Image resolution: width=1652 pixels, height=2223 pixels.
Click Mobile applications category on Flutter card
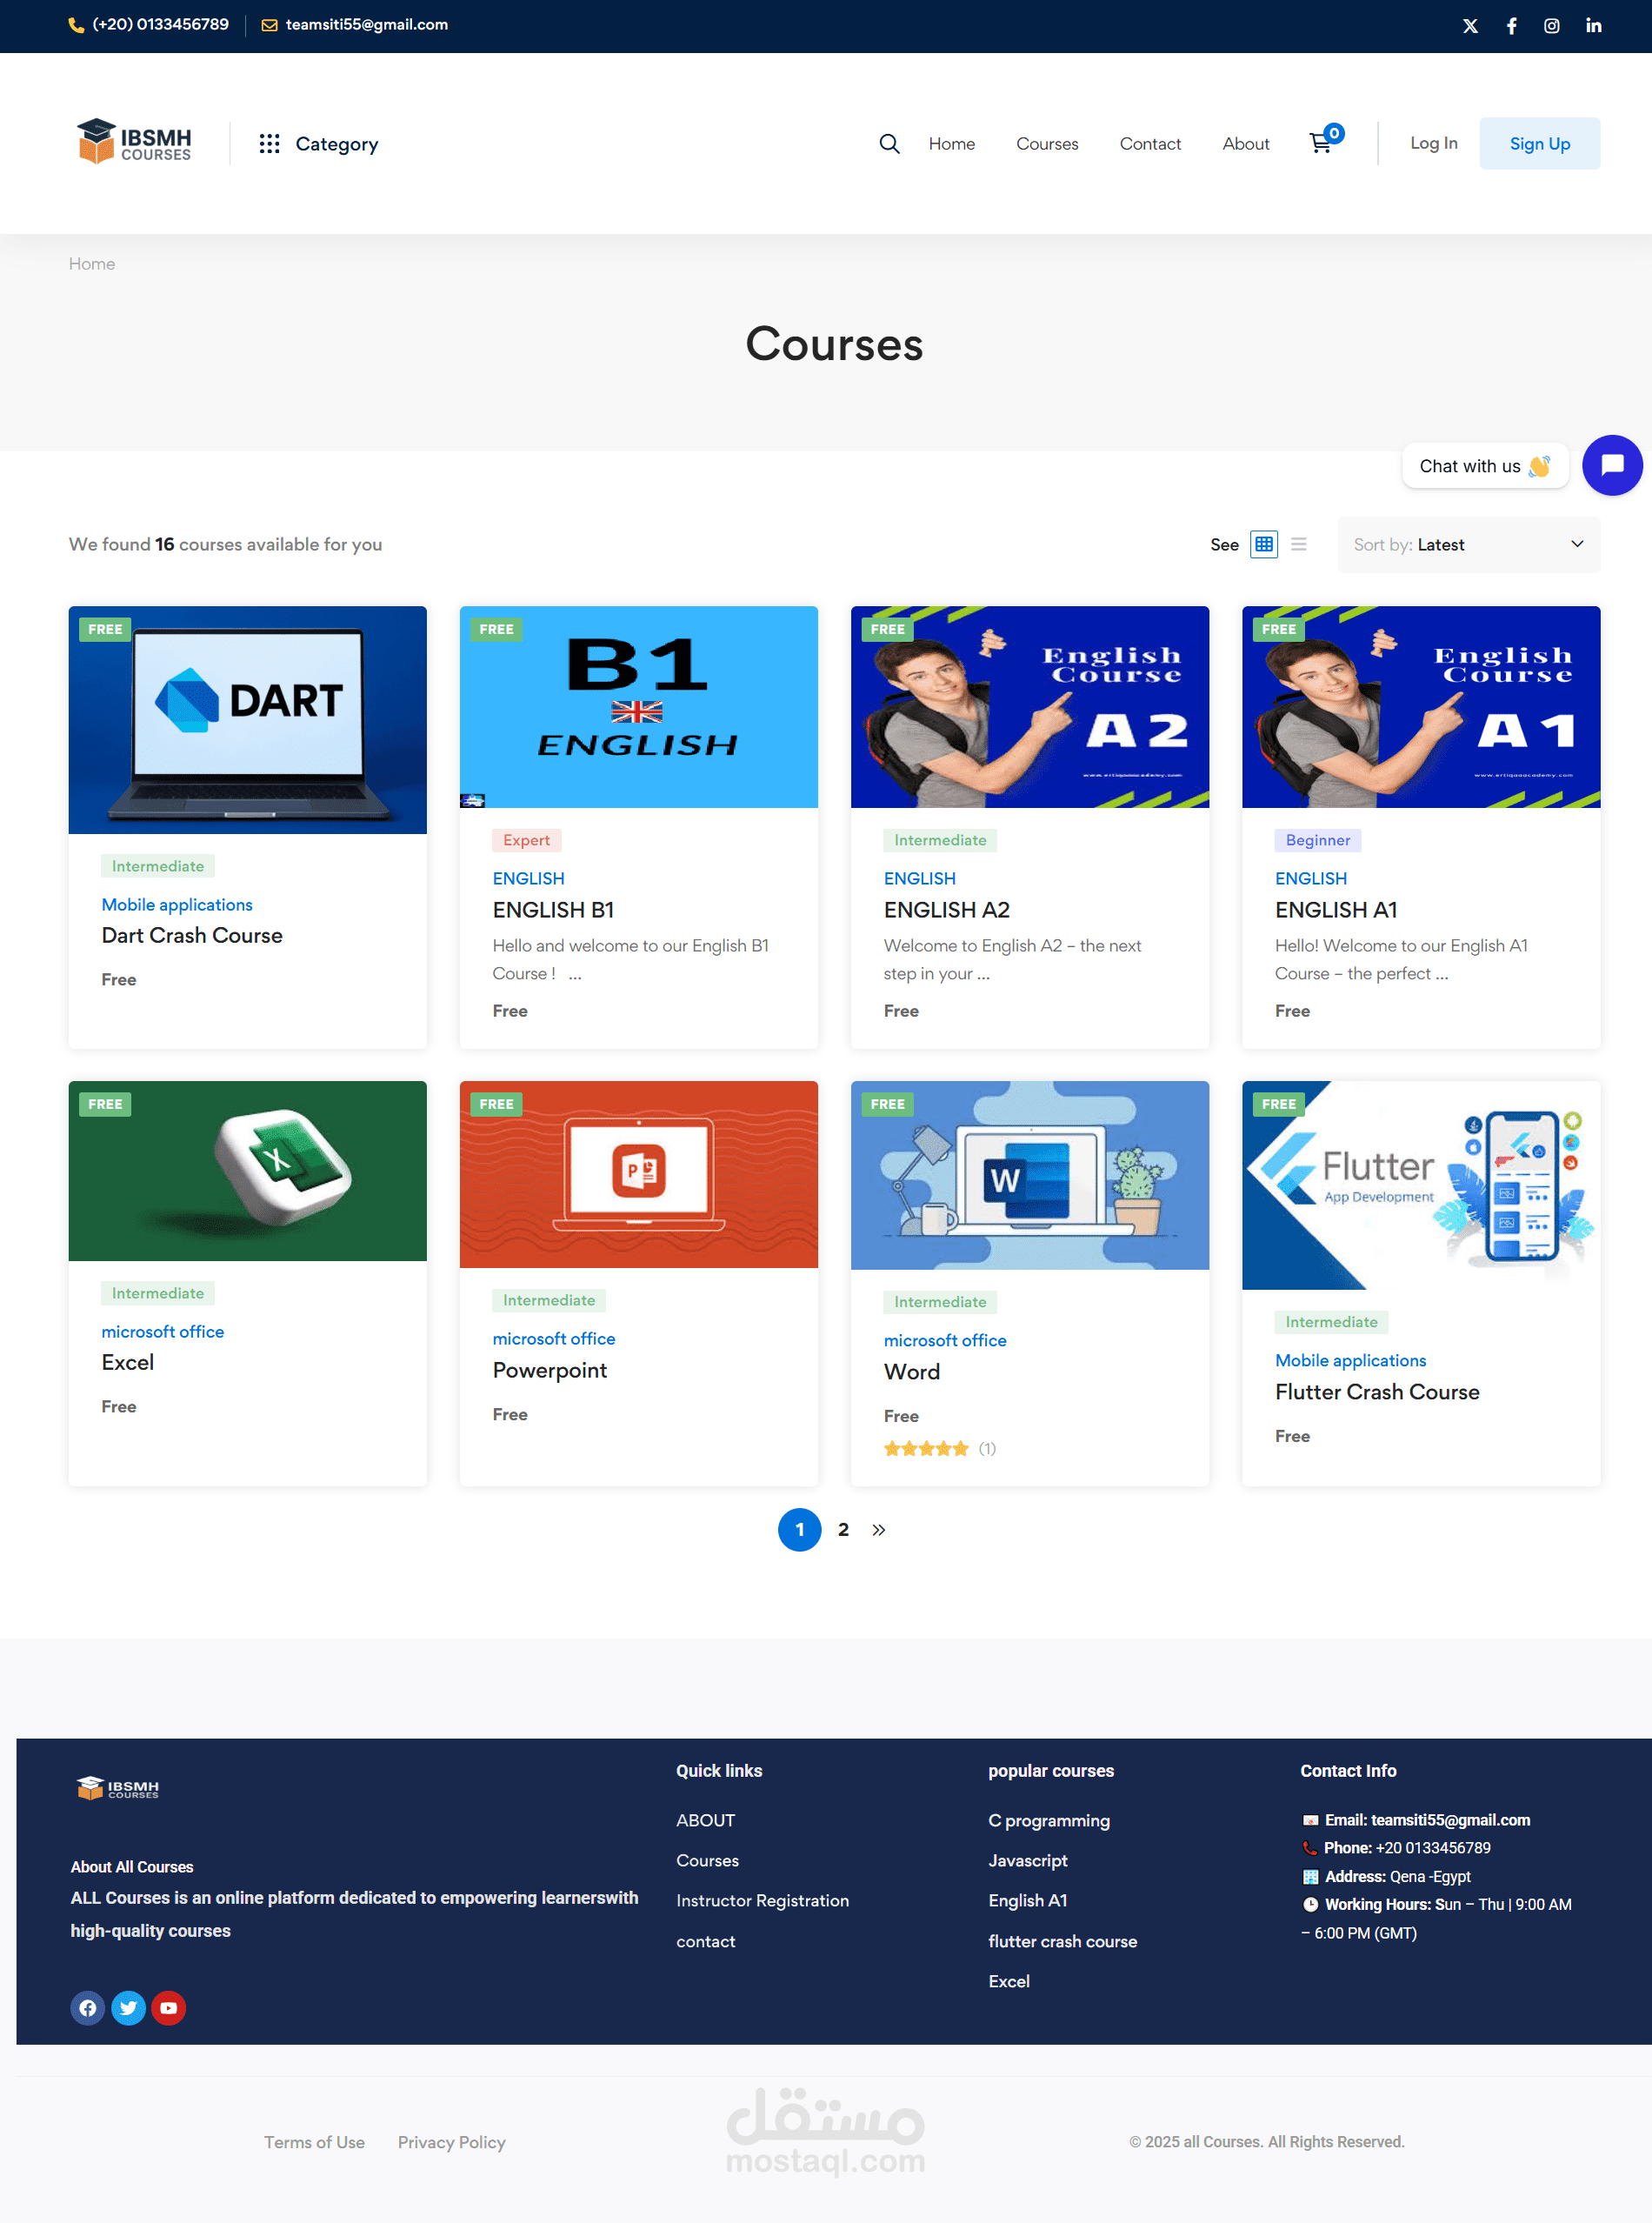pyautogui.click(x=1351, y=1361)
